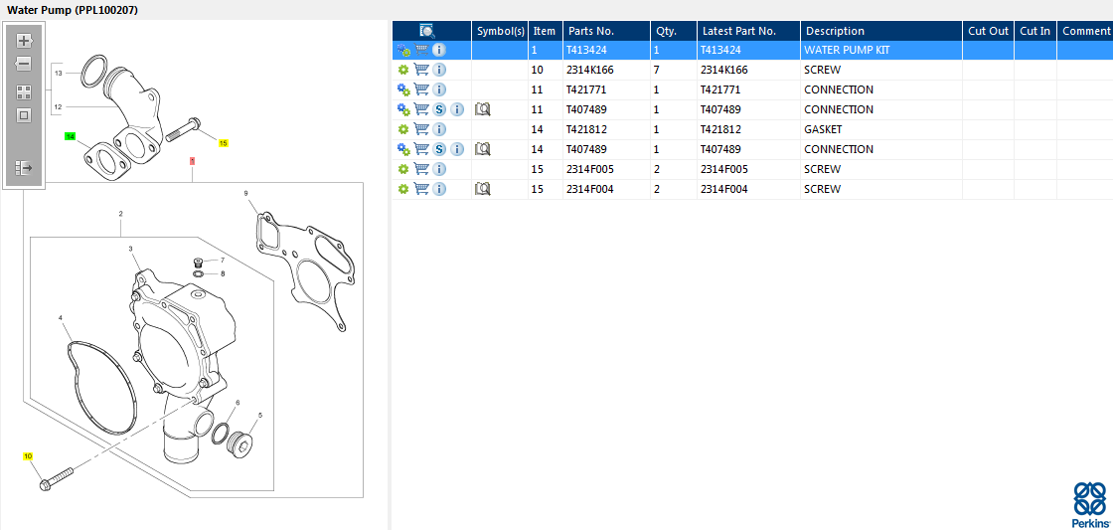Click callout number 7 in the diagram
This screenshot has height=530, width=1113.
(223, 260)
